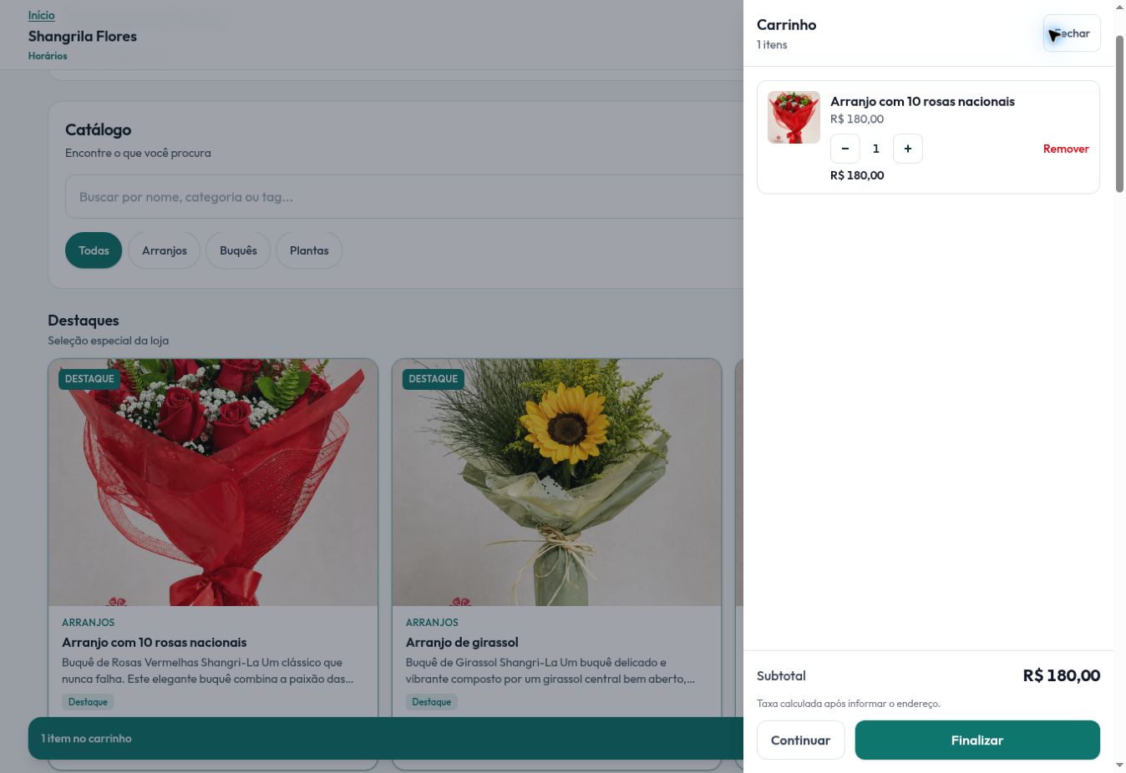Remove the rosas arrangement from cart
The image size is (1126, 773).
(x=1066, y=149)
